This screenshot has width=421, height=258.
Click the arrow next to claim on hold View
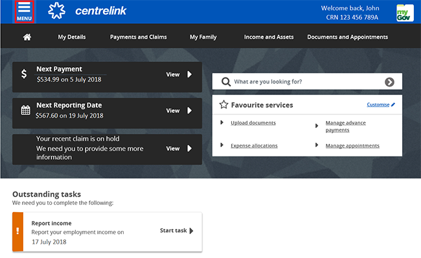click(190, 148)
